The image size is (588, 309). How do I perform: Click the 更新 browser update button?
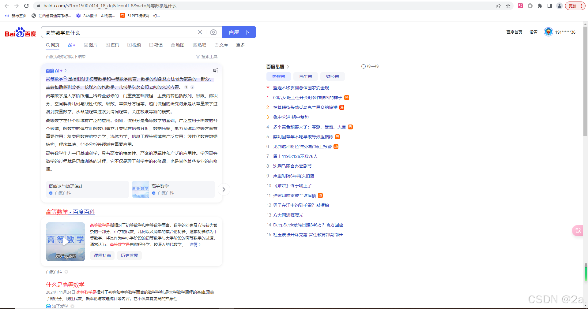(575, 6)
